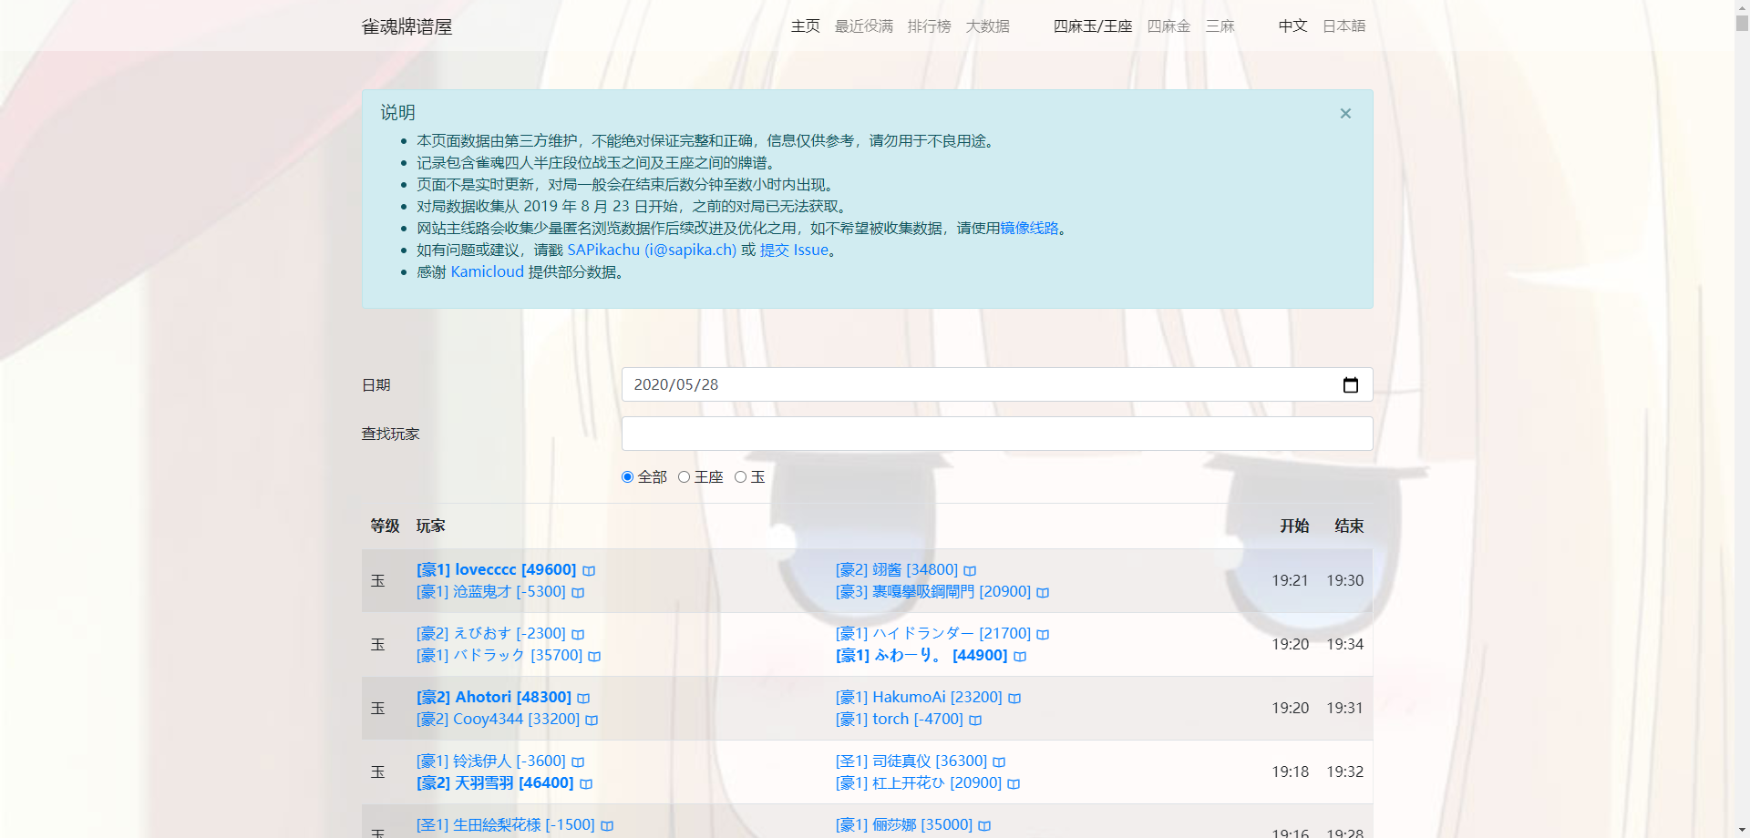
Task: Dismiss the 说明 notice box
Action: [x=1345, y=114]
